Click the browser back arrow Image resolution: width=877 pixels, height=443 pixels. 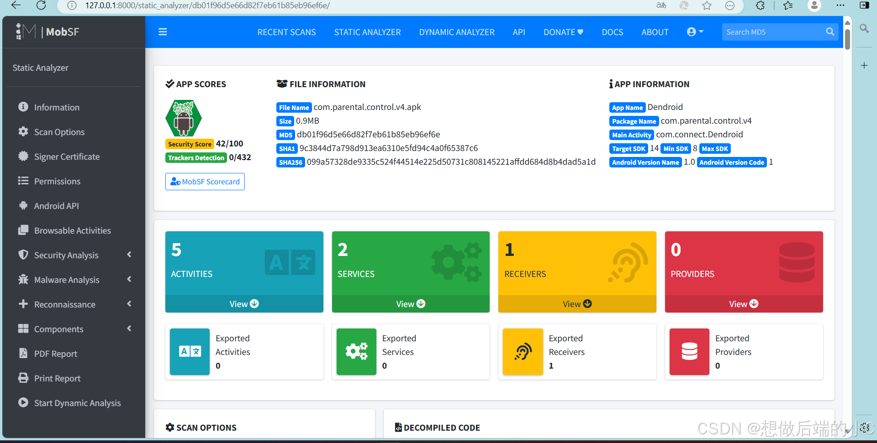[x=16, y=5]
